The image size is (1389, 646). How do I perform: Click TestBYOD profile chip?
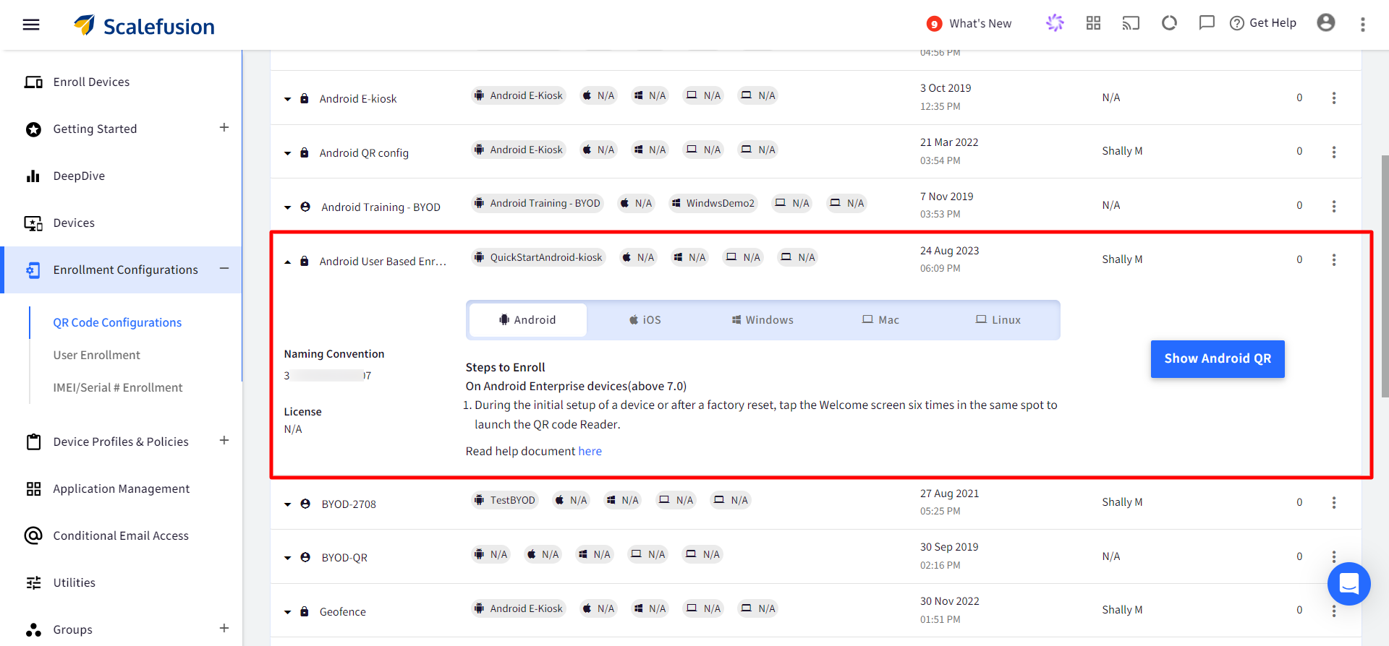coord(505,500)
